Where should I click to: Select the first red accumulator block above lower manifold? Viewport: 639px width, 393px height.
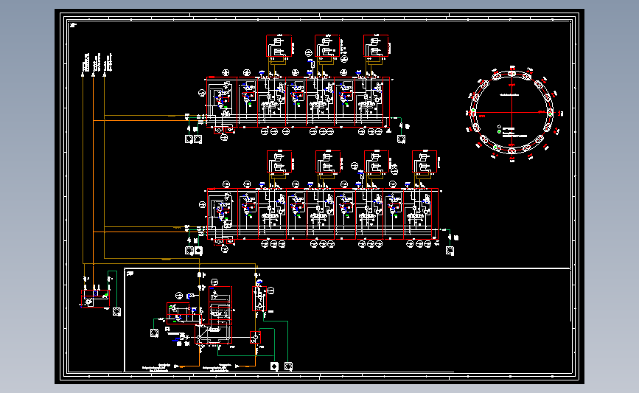click(x=279, y=161)
